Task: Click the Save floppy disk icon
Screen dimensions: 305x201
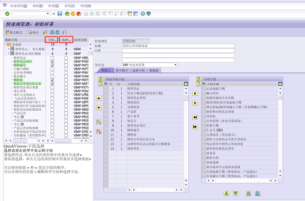Action: [59, 14]
